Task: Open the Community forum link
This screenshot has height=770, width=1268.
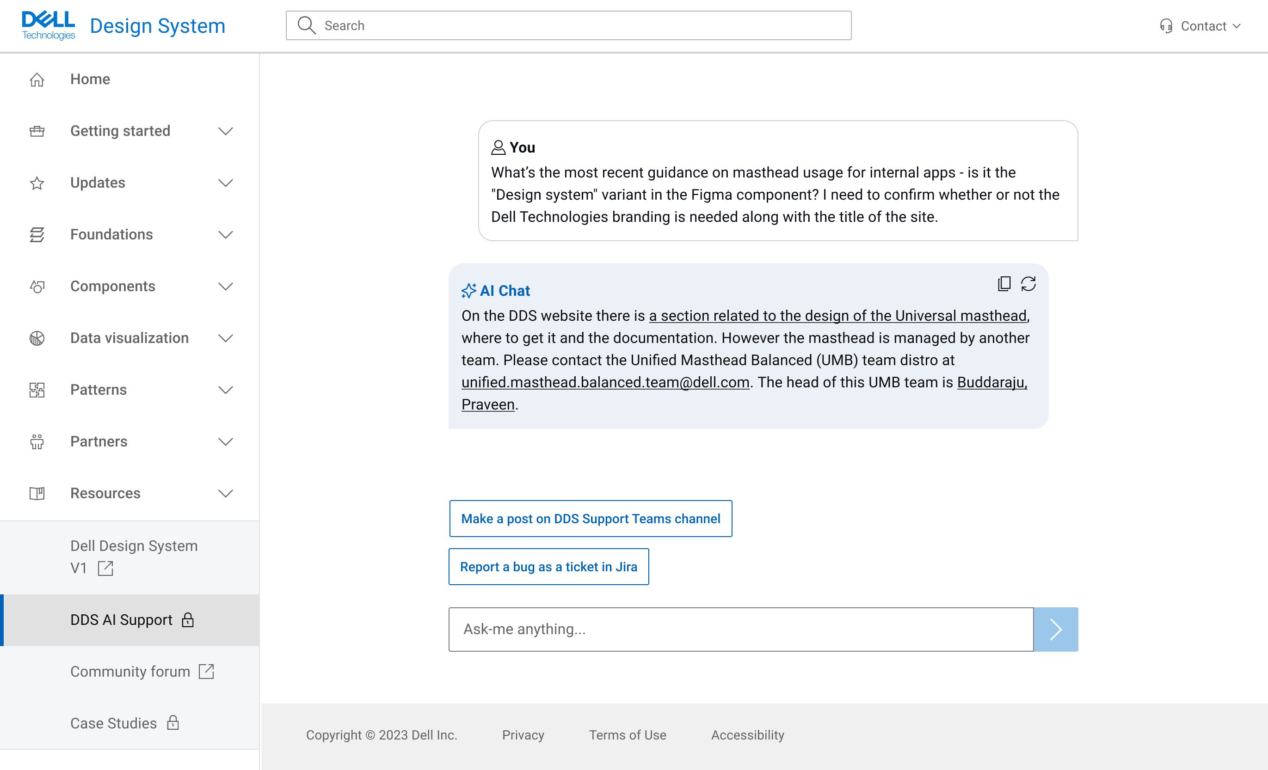Action: [x=131, y=671]
